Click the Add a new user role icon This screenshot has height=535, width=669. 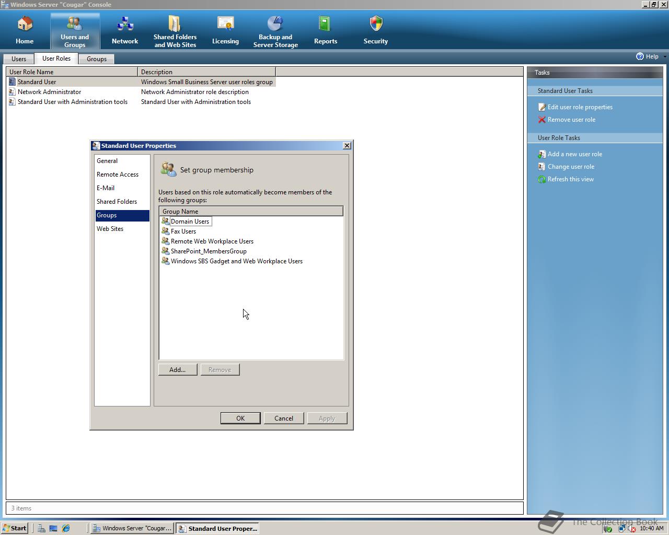(542, 154)
